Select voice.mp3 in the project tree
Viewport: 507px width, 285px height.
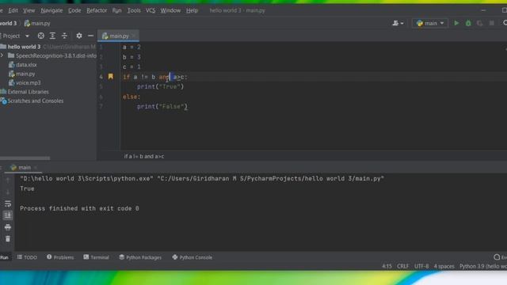[x=25, y=82]
